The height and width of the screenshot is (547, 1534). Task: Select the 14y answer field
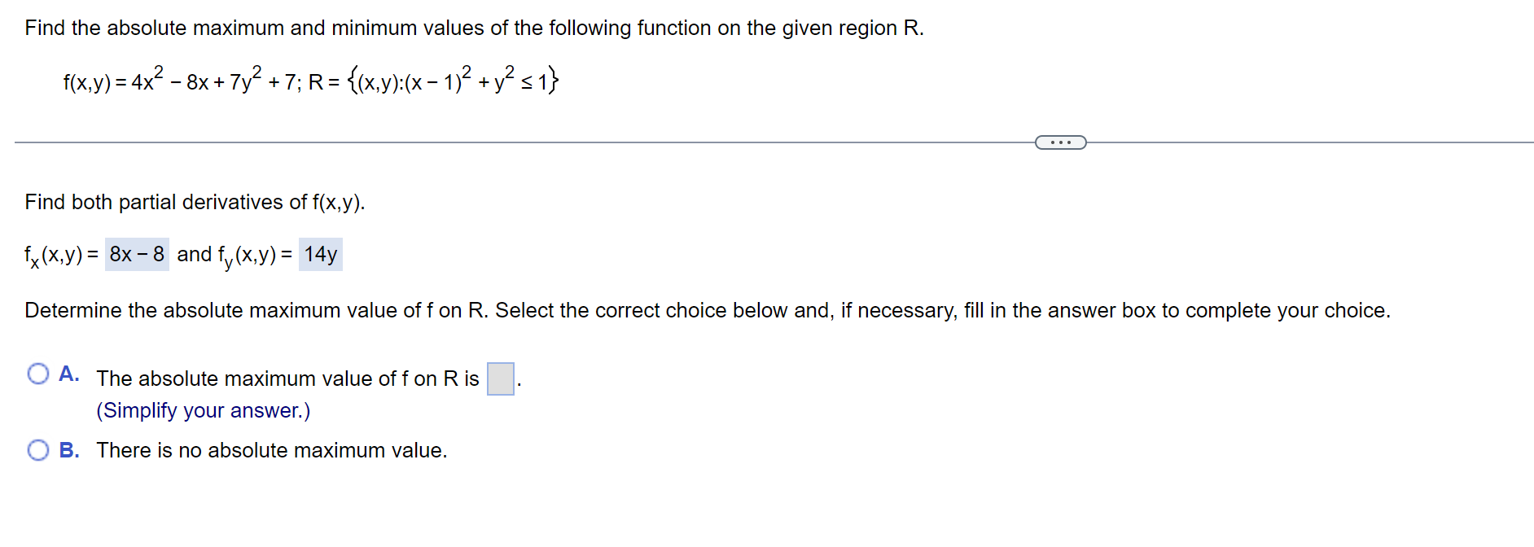pos(321,253)
